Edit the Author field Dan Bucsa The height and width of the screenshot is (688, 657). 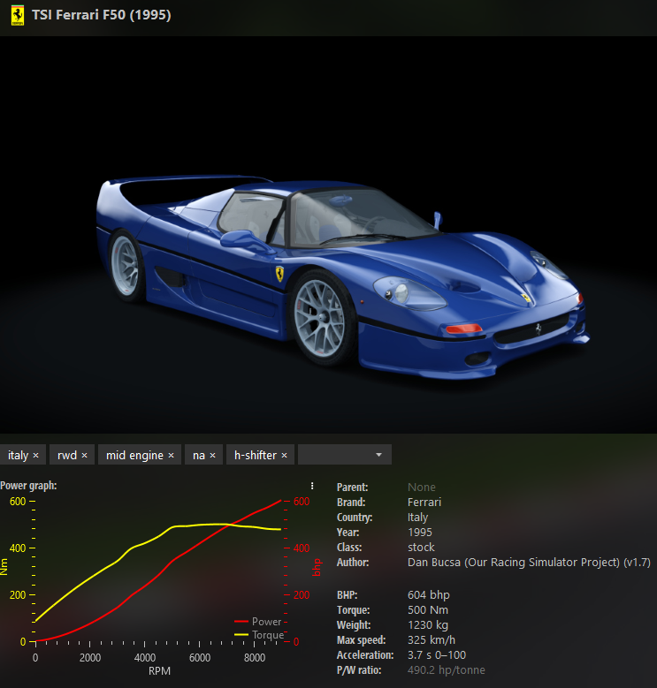click(529, 562)
